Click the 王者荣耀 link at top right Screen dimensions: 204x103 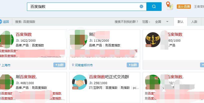coord(199,7)
